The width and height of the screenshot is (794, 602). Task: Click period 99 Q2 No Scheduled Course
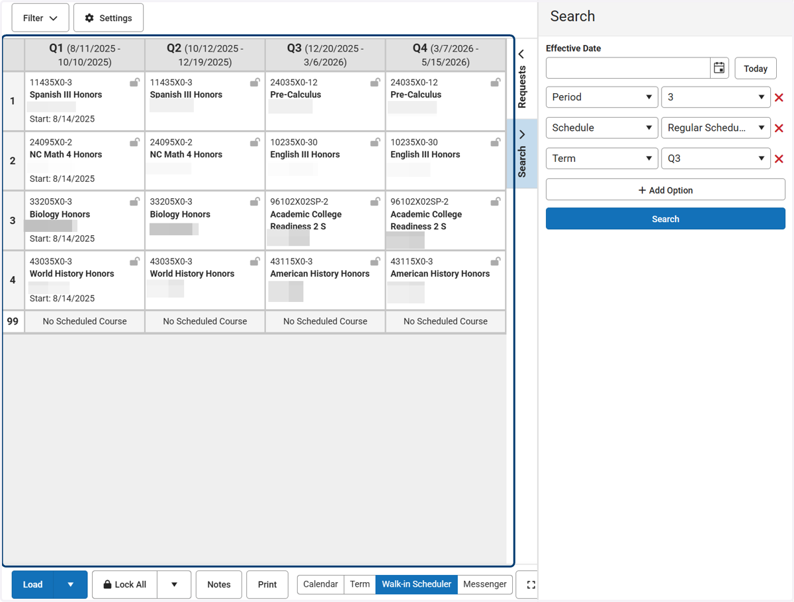point(205,322)
